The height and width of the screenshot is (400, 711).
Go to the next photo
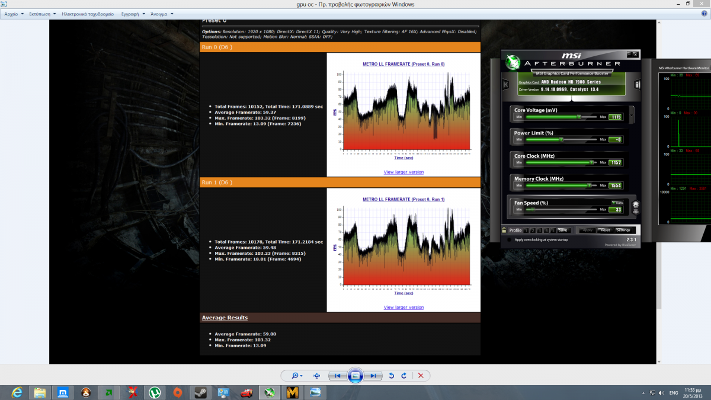pyautogui.click(x=373, y=376)
